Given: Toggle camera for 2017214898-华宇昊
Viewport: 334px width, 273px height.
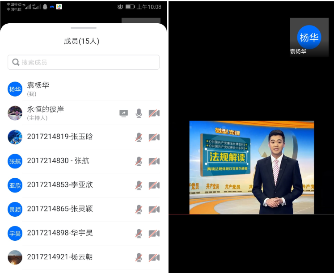Looking at the screenshot, I should click(x=154, y=234).
